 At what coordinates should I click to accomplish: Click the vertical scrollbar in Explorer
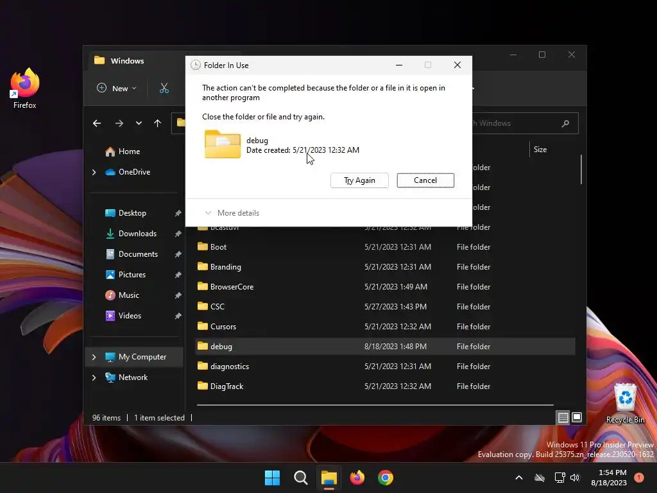(x=581, y=169)
